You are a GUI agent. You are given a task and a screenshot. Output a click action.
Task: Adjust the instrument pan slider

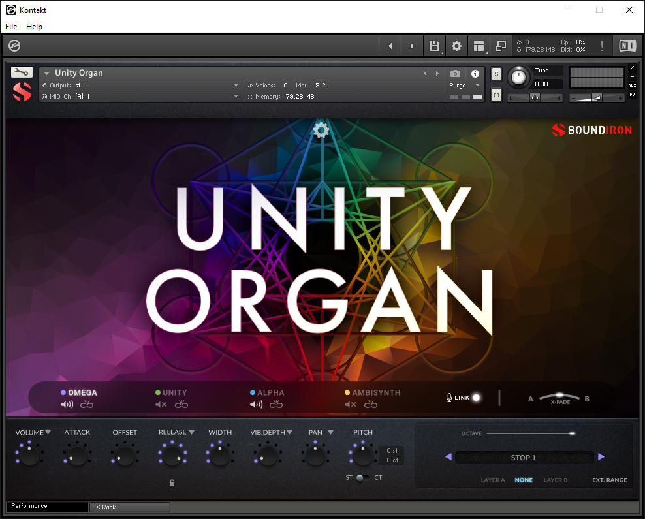[x=535, y=98]
